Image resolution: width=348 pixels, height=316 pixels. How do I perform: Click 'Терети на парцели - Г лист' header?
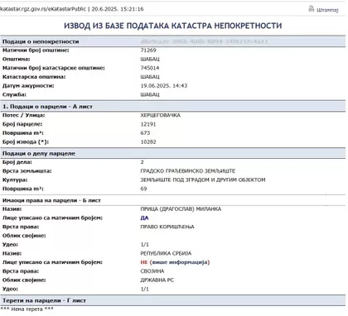(173, 300)
